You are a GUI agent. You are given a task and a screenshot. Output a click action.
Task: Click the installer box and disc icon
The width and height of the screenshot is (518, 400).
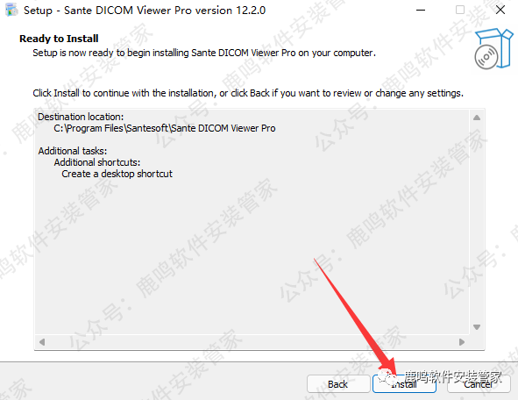(493, 48)
